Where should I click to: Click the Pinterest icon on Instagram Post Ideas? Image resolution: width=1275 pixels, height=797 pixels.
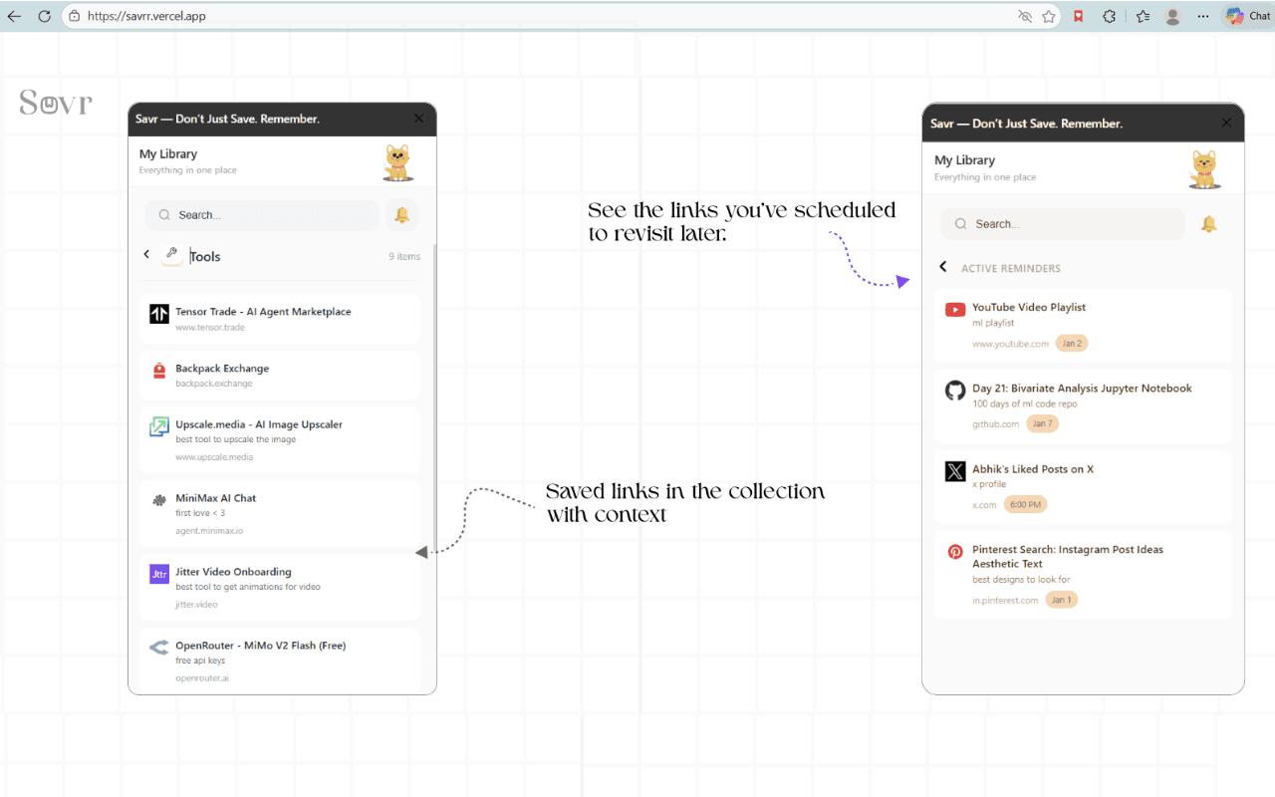(x=954, y=551)
